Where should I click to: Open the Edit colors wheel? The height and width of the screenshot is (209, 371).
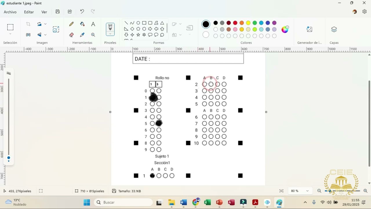(x=285, y=29)
